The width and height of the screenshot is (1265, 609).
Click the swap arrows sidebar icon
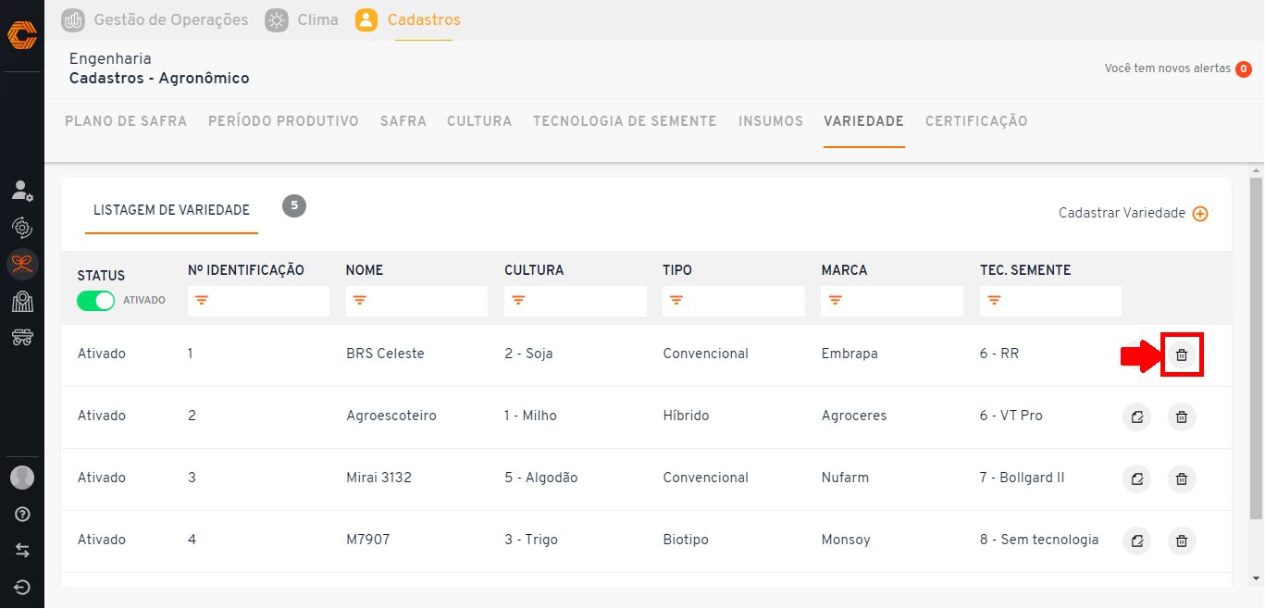(22, 551)
